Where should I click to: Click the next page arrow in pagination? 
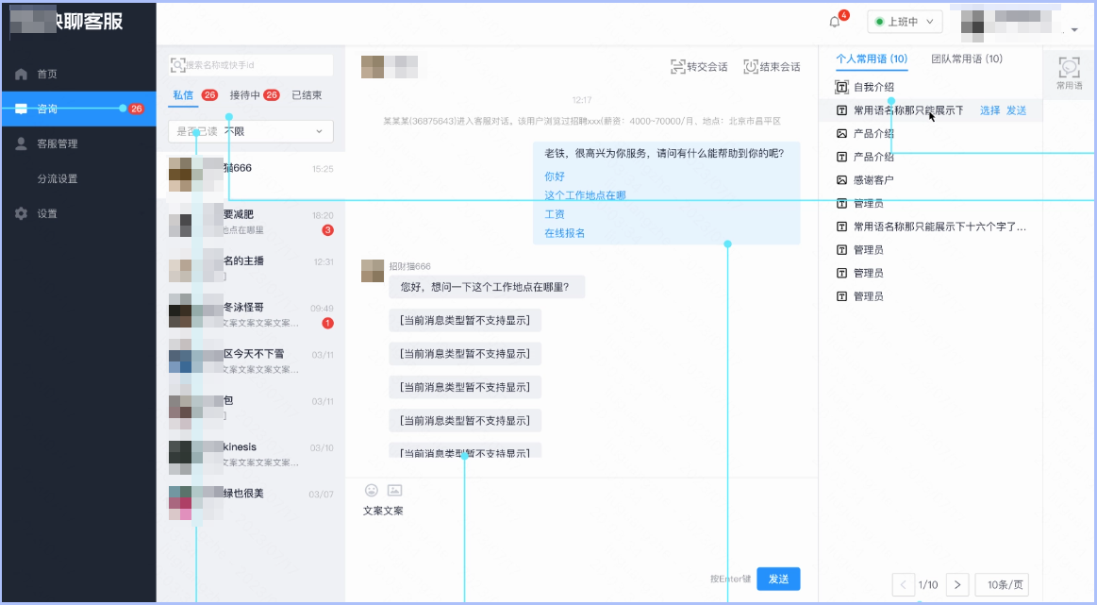957,584
